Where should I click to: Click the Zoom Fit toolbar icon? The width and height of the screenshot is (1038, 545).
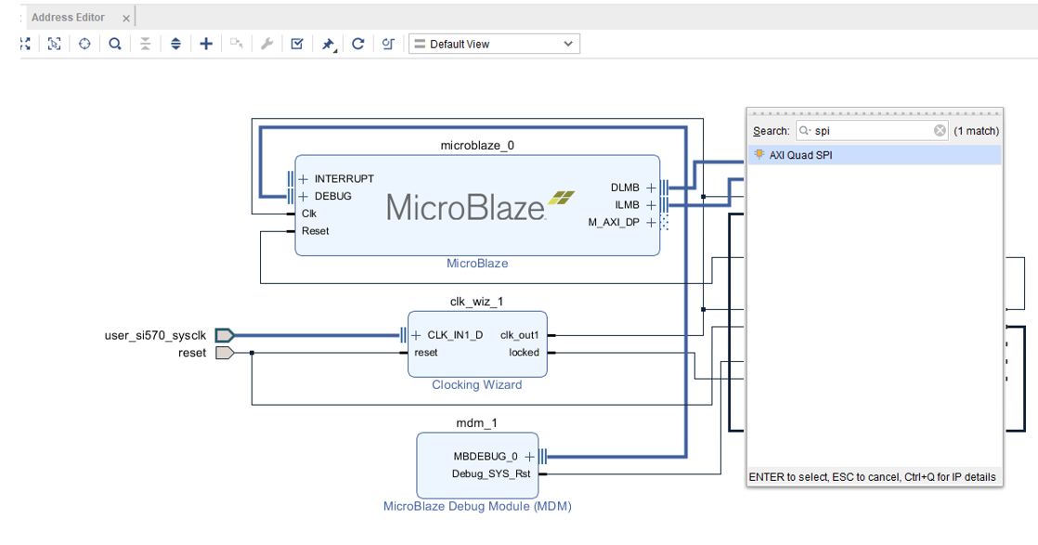(x=25, y=44)
